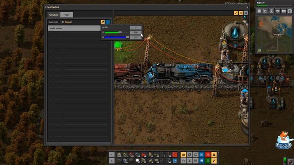This screenshot has height=165, width=294.
Task: Click the grey import string shortcut
Action: [x=196, y=161]
